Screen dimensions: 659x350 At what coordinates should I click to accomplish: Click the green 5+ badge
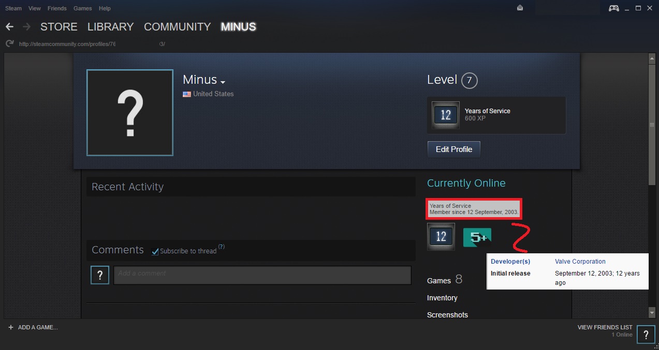(477, 237)
